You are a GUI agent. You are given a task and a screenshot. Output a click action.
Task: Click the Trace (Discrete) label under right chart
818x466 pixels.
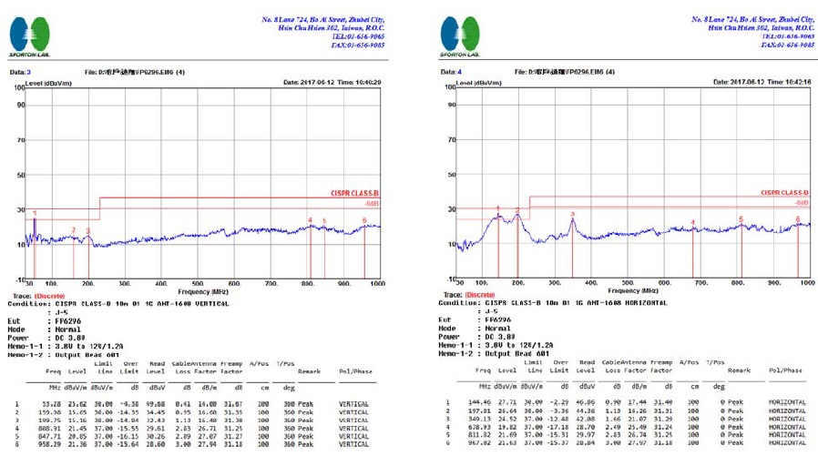(467, 295)
